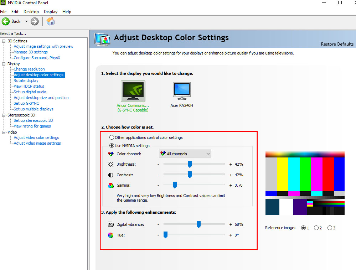
Task: Open Configure Surround, PhysX
Action: click(37, 58)
